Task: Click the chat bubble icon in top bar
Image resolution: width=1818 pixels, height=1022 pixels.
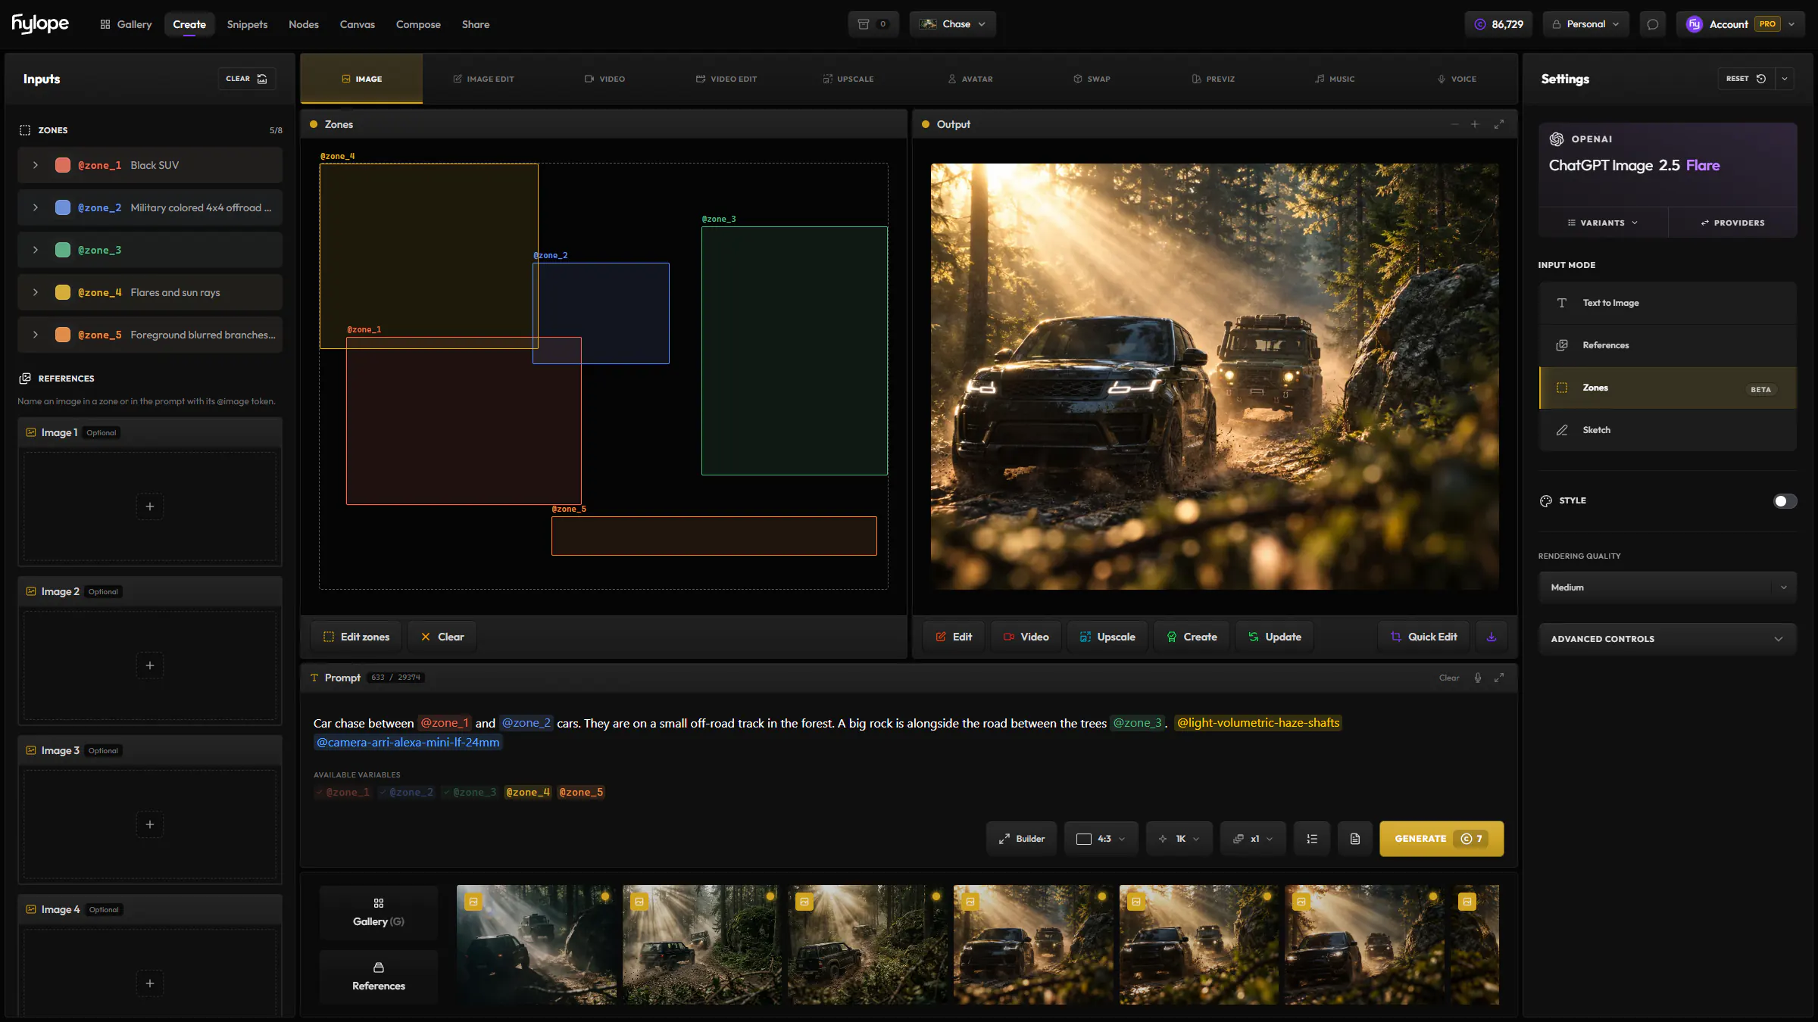Action: pos(1652,24)
